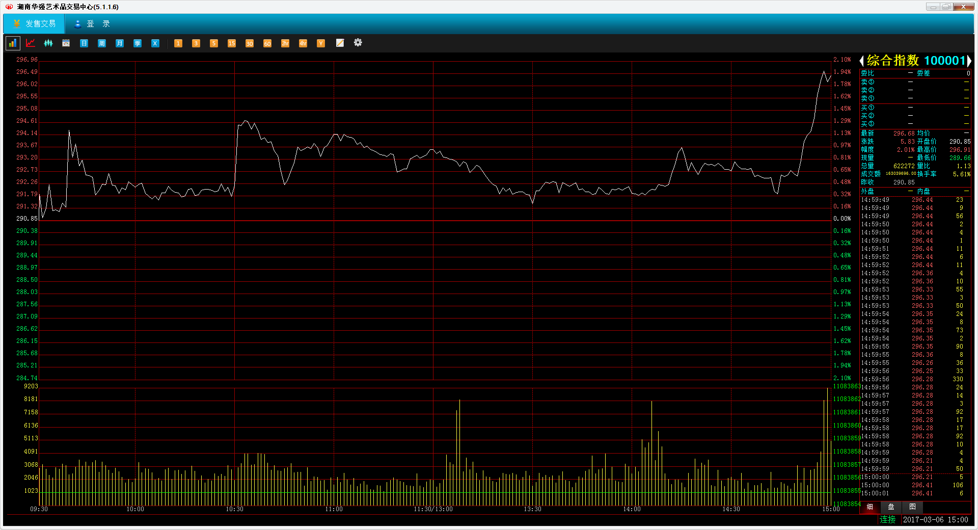Select daily period 日 icon

click(84, 43)
